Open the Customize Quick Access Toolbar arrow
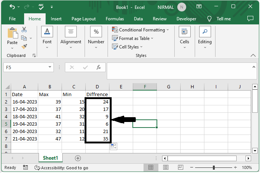The image size is (260, 173). 52,7
